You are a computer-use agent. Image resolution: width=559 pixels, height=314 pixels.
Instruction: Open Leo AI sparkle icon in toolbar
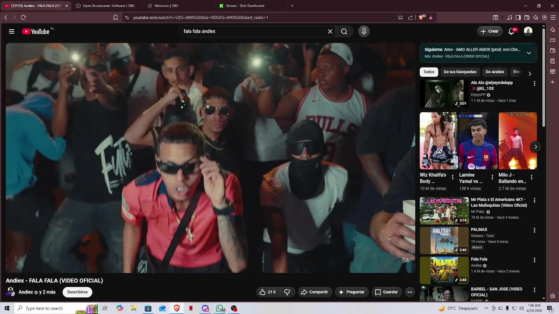pyautogui.click(x=536, y=17)
